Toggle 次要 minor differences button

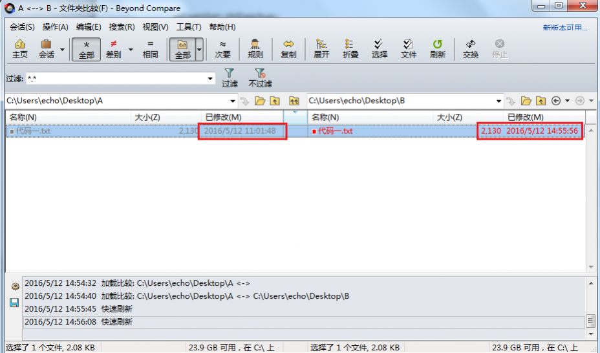click(x=222, y=49)
